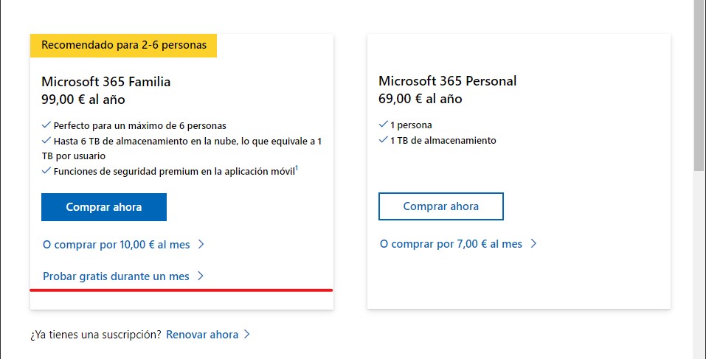This screenshot has width=706, height=359.
Task: Click the checkmark next to "1 TB de almacenamiento"
Action: (383, 140)
